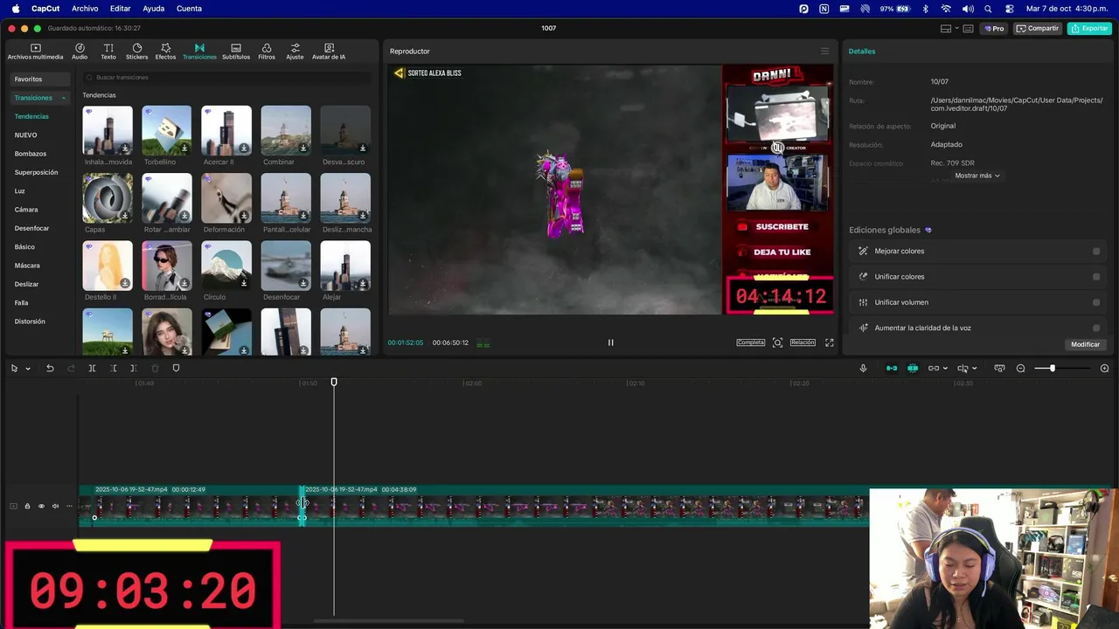Open Archivos multimedia panel
This screenshot has height=629, width=1119.
pyautogui.click(x=35, y=52)
